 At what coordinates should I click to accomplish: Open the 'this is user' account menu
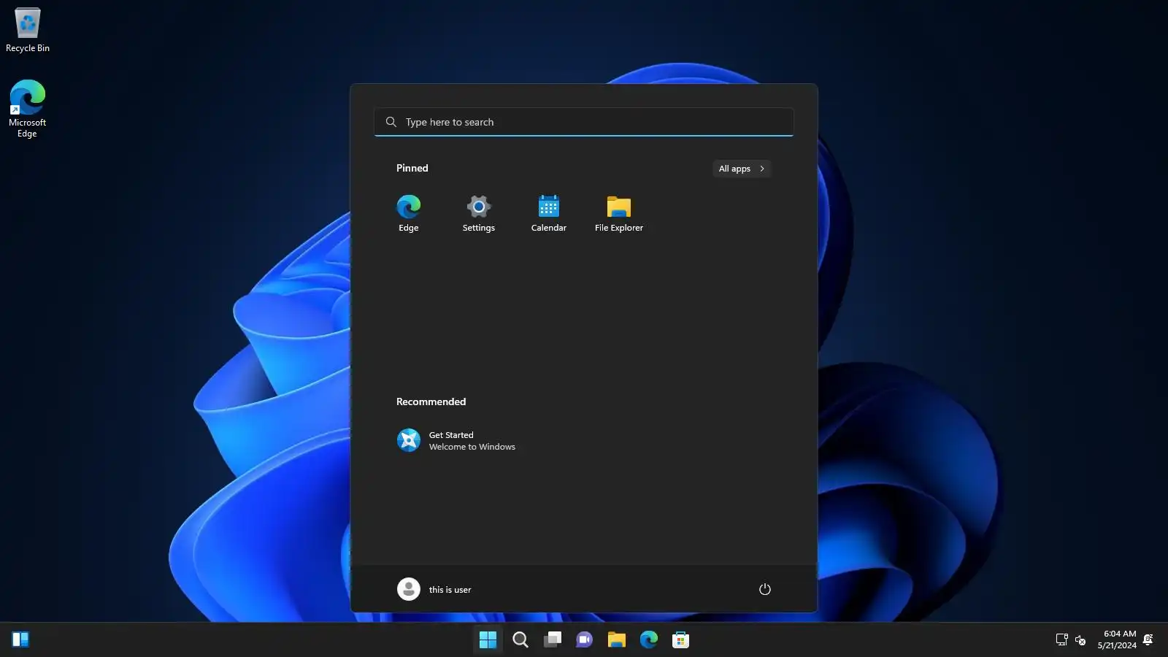click(x=435, y=589)
